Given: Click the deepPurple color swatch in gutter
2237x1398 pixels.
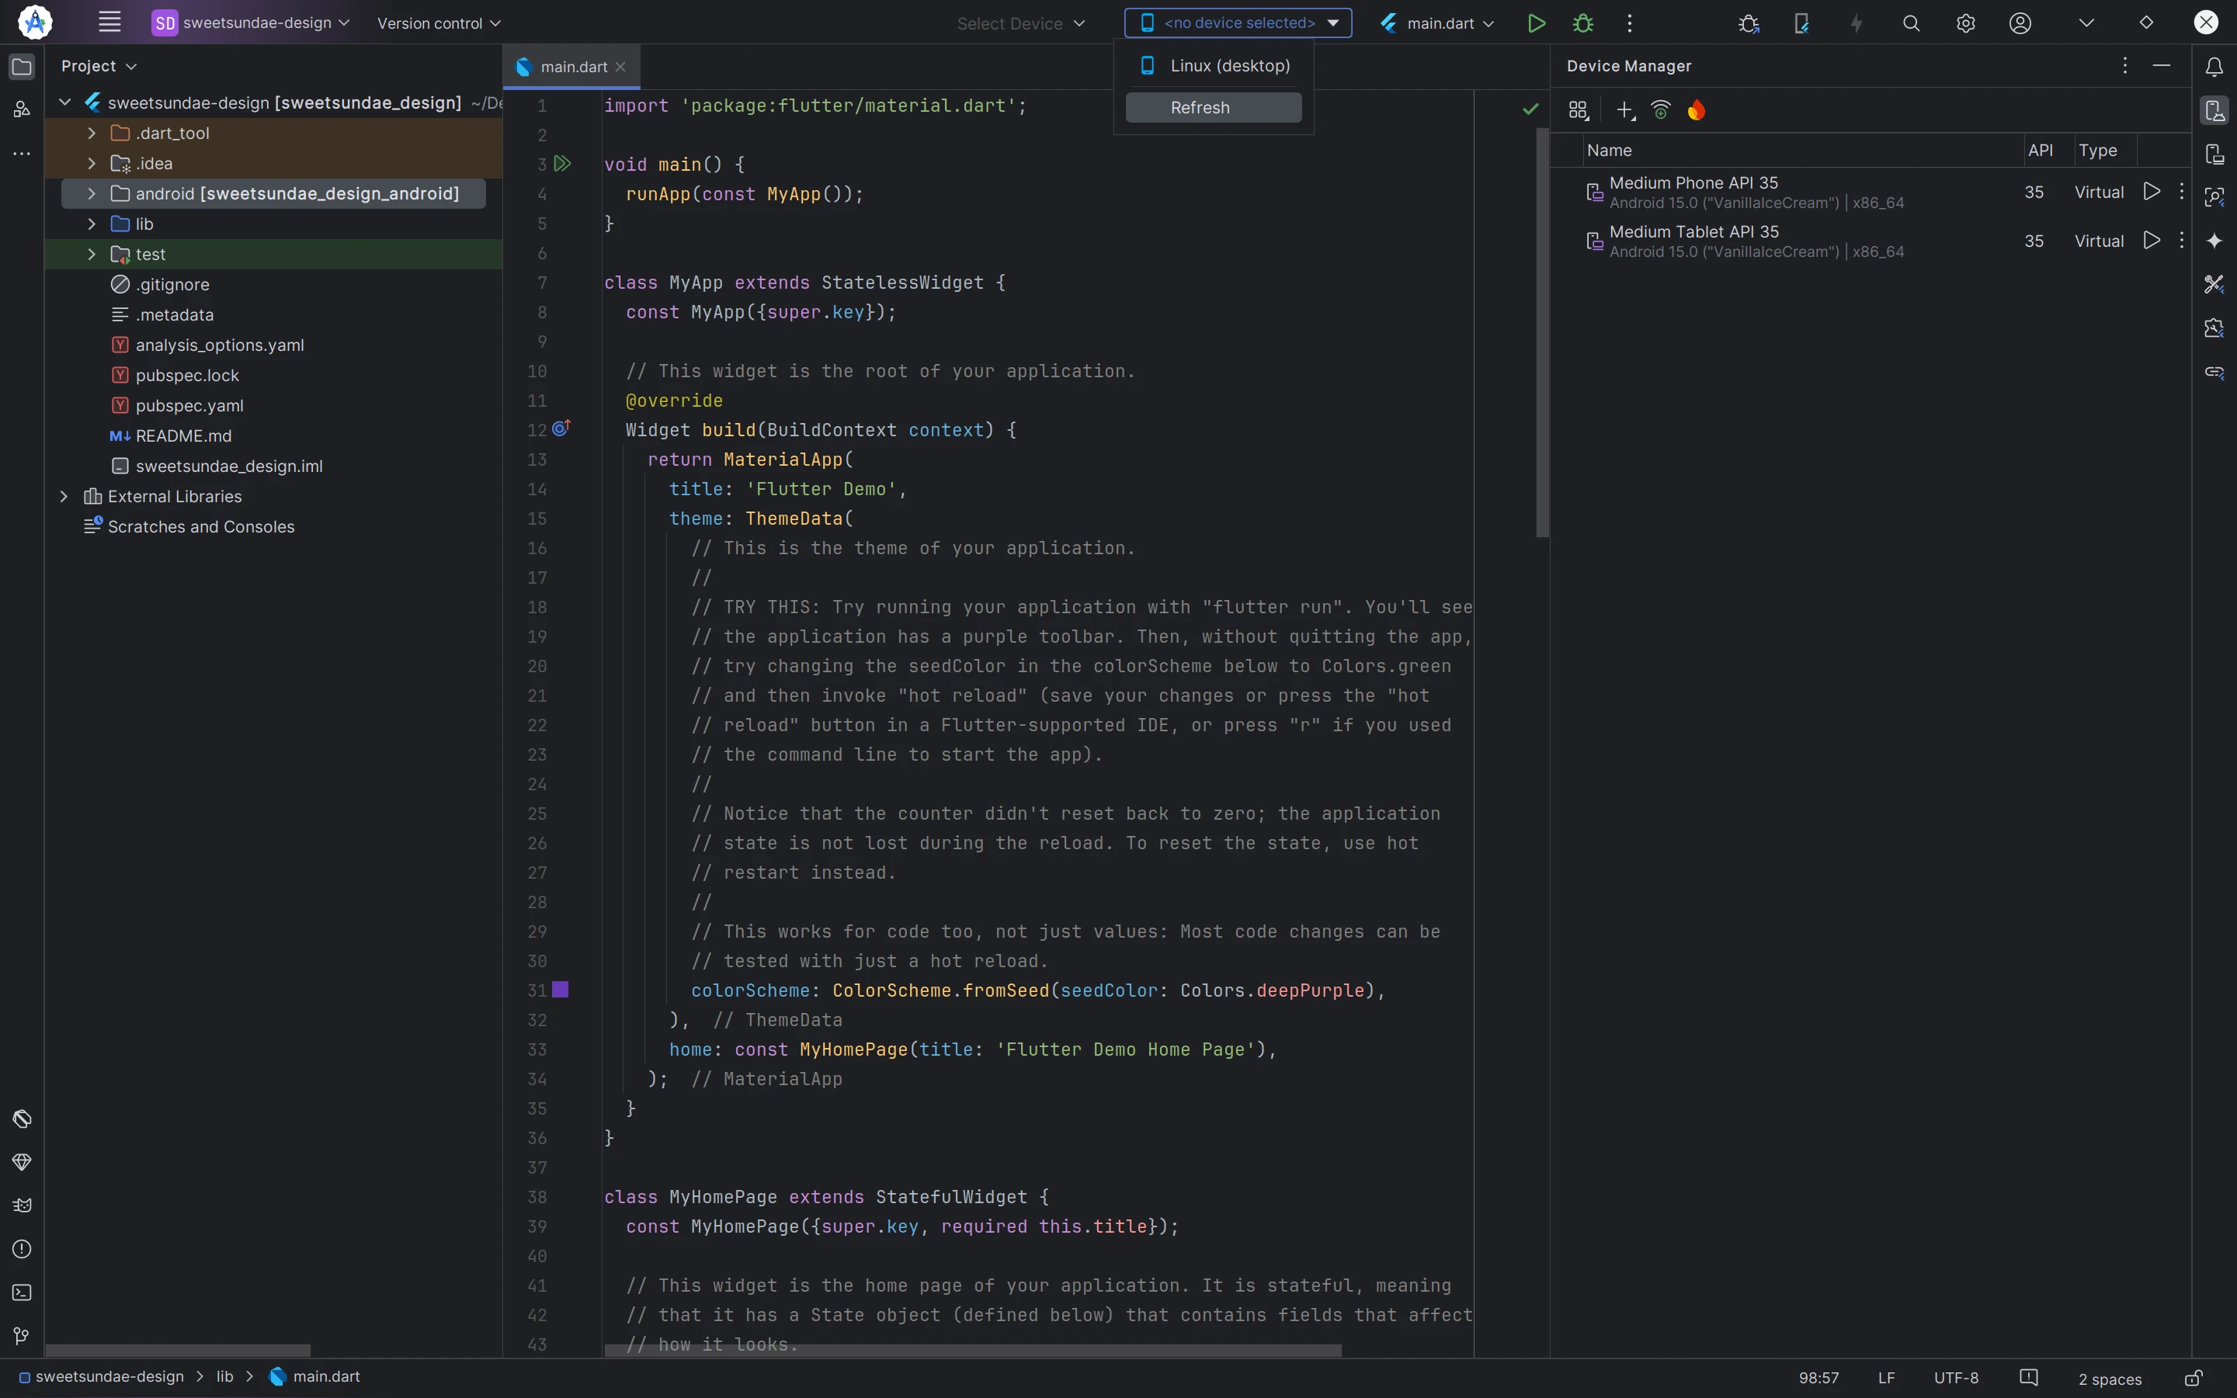Looking at the screenshot, I should (561, 990).
